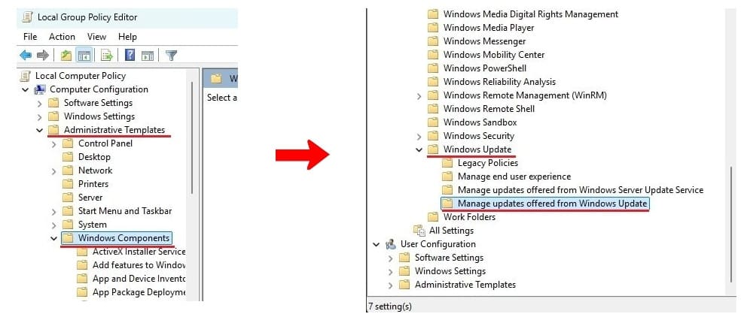Expand Windows Settings under User Configuration
This screenshot has width=741, height=329.
(390, 271)
